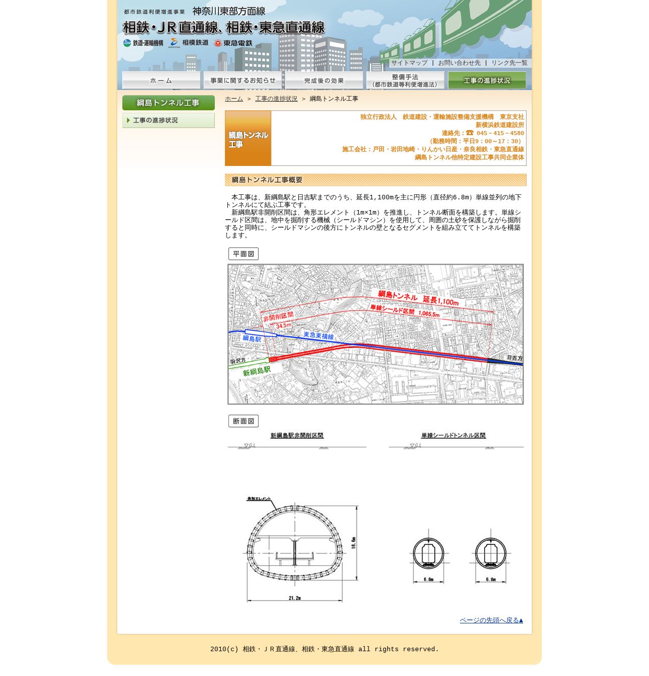Click the copyright footer text
Image resolution: width=649 pixels, height=676 pixels.
(x=324, y=649)
